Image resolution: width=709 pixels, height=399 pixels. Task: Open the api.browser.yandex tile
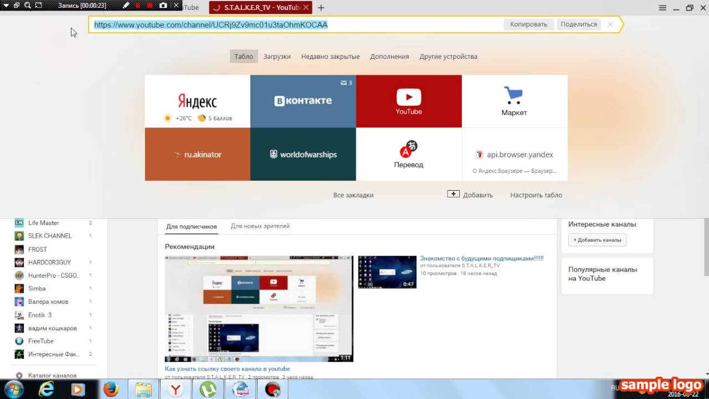[515, 154]
